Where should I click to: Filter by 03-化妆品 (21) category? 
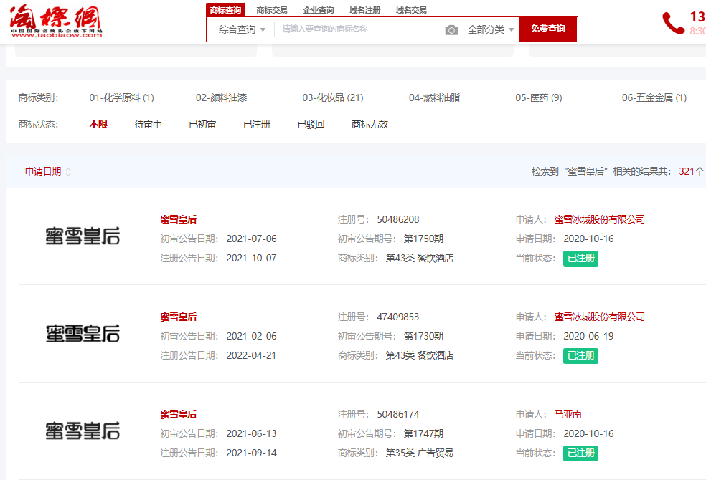332,97
